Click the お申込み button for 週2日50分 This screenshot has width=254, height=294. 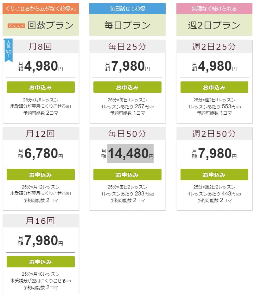(214, 175)
